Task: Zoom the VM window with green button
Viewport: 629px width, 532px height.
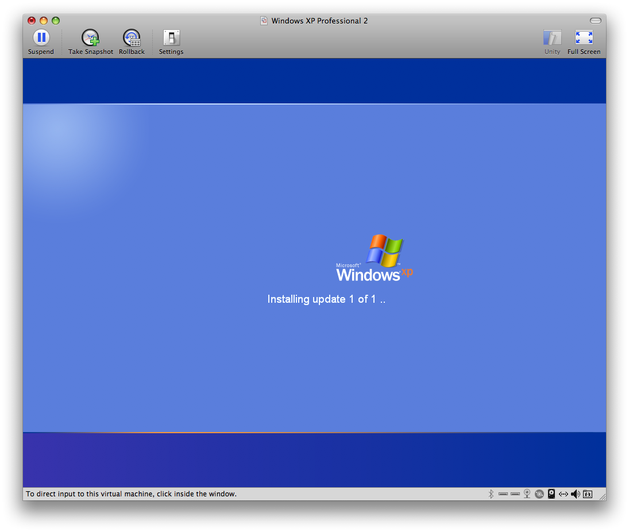Action: click(x=56, y=21)
